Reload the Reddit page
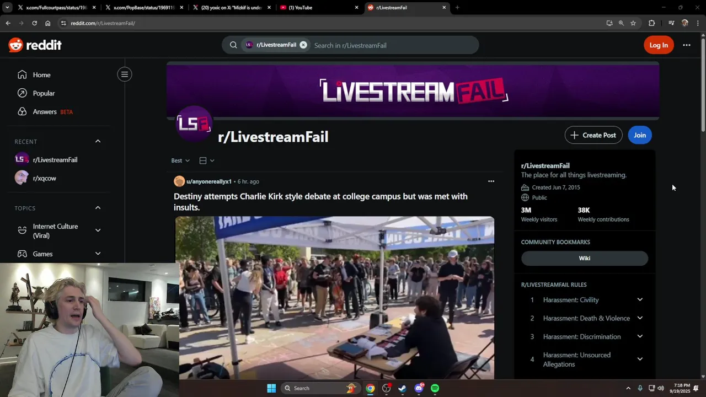The width and height of the screenshot is (706, 397). tap(34, 23)
